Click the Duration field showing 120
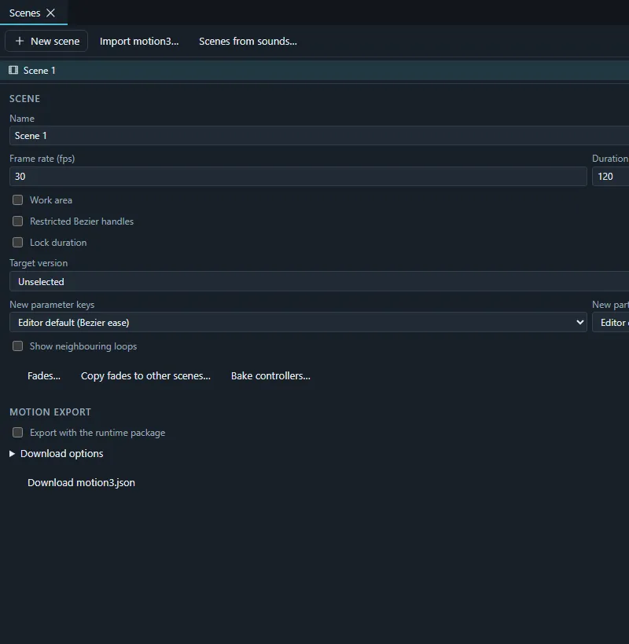The image size is (629, 644). point(610,176)
